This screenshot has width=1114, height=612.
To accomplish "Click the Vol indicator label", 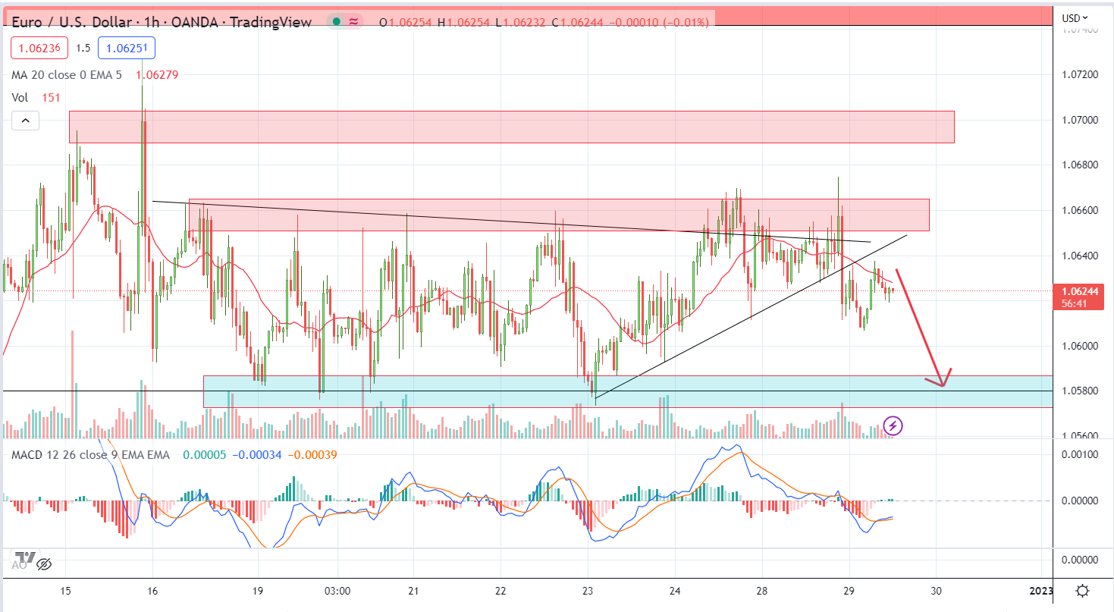I will coord(19,97).
